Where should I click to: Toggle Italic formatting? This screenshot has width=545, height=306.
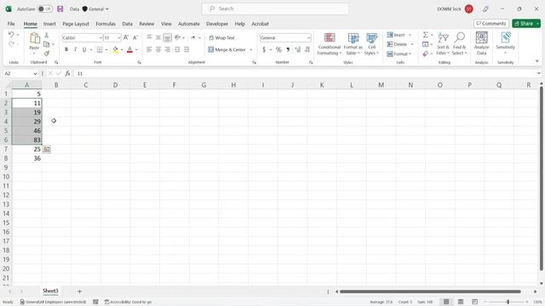click(x=75, y=49)
